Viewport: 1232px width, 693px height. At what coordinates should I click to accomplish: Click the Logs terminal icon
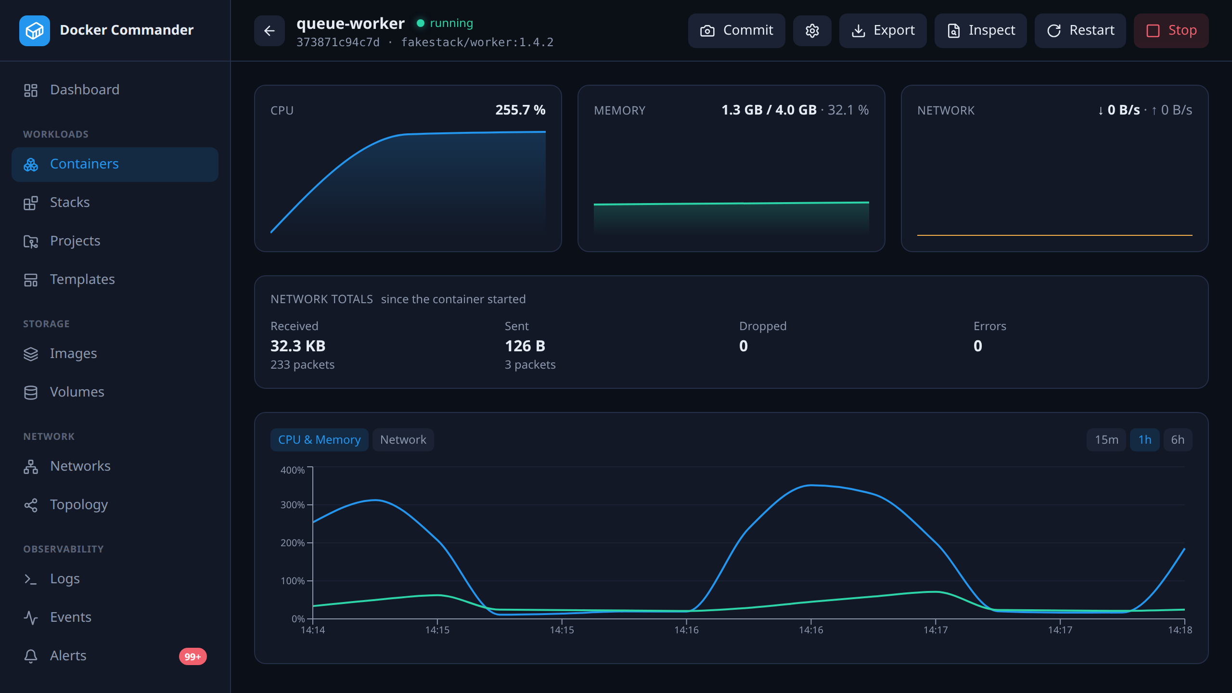click(x=31, y=579)
